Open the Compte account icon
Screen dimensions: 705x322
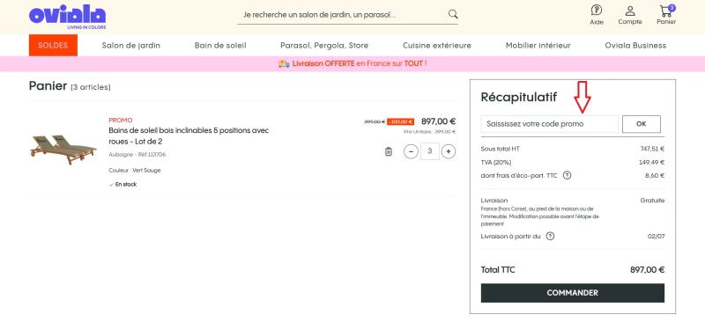click(630, 15)
